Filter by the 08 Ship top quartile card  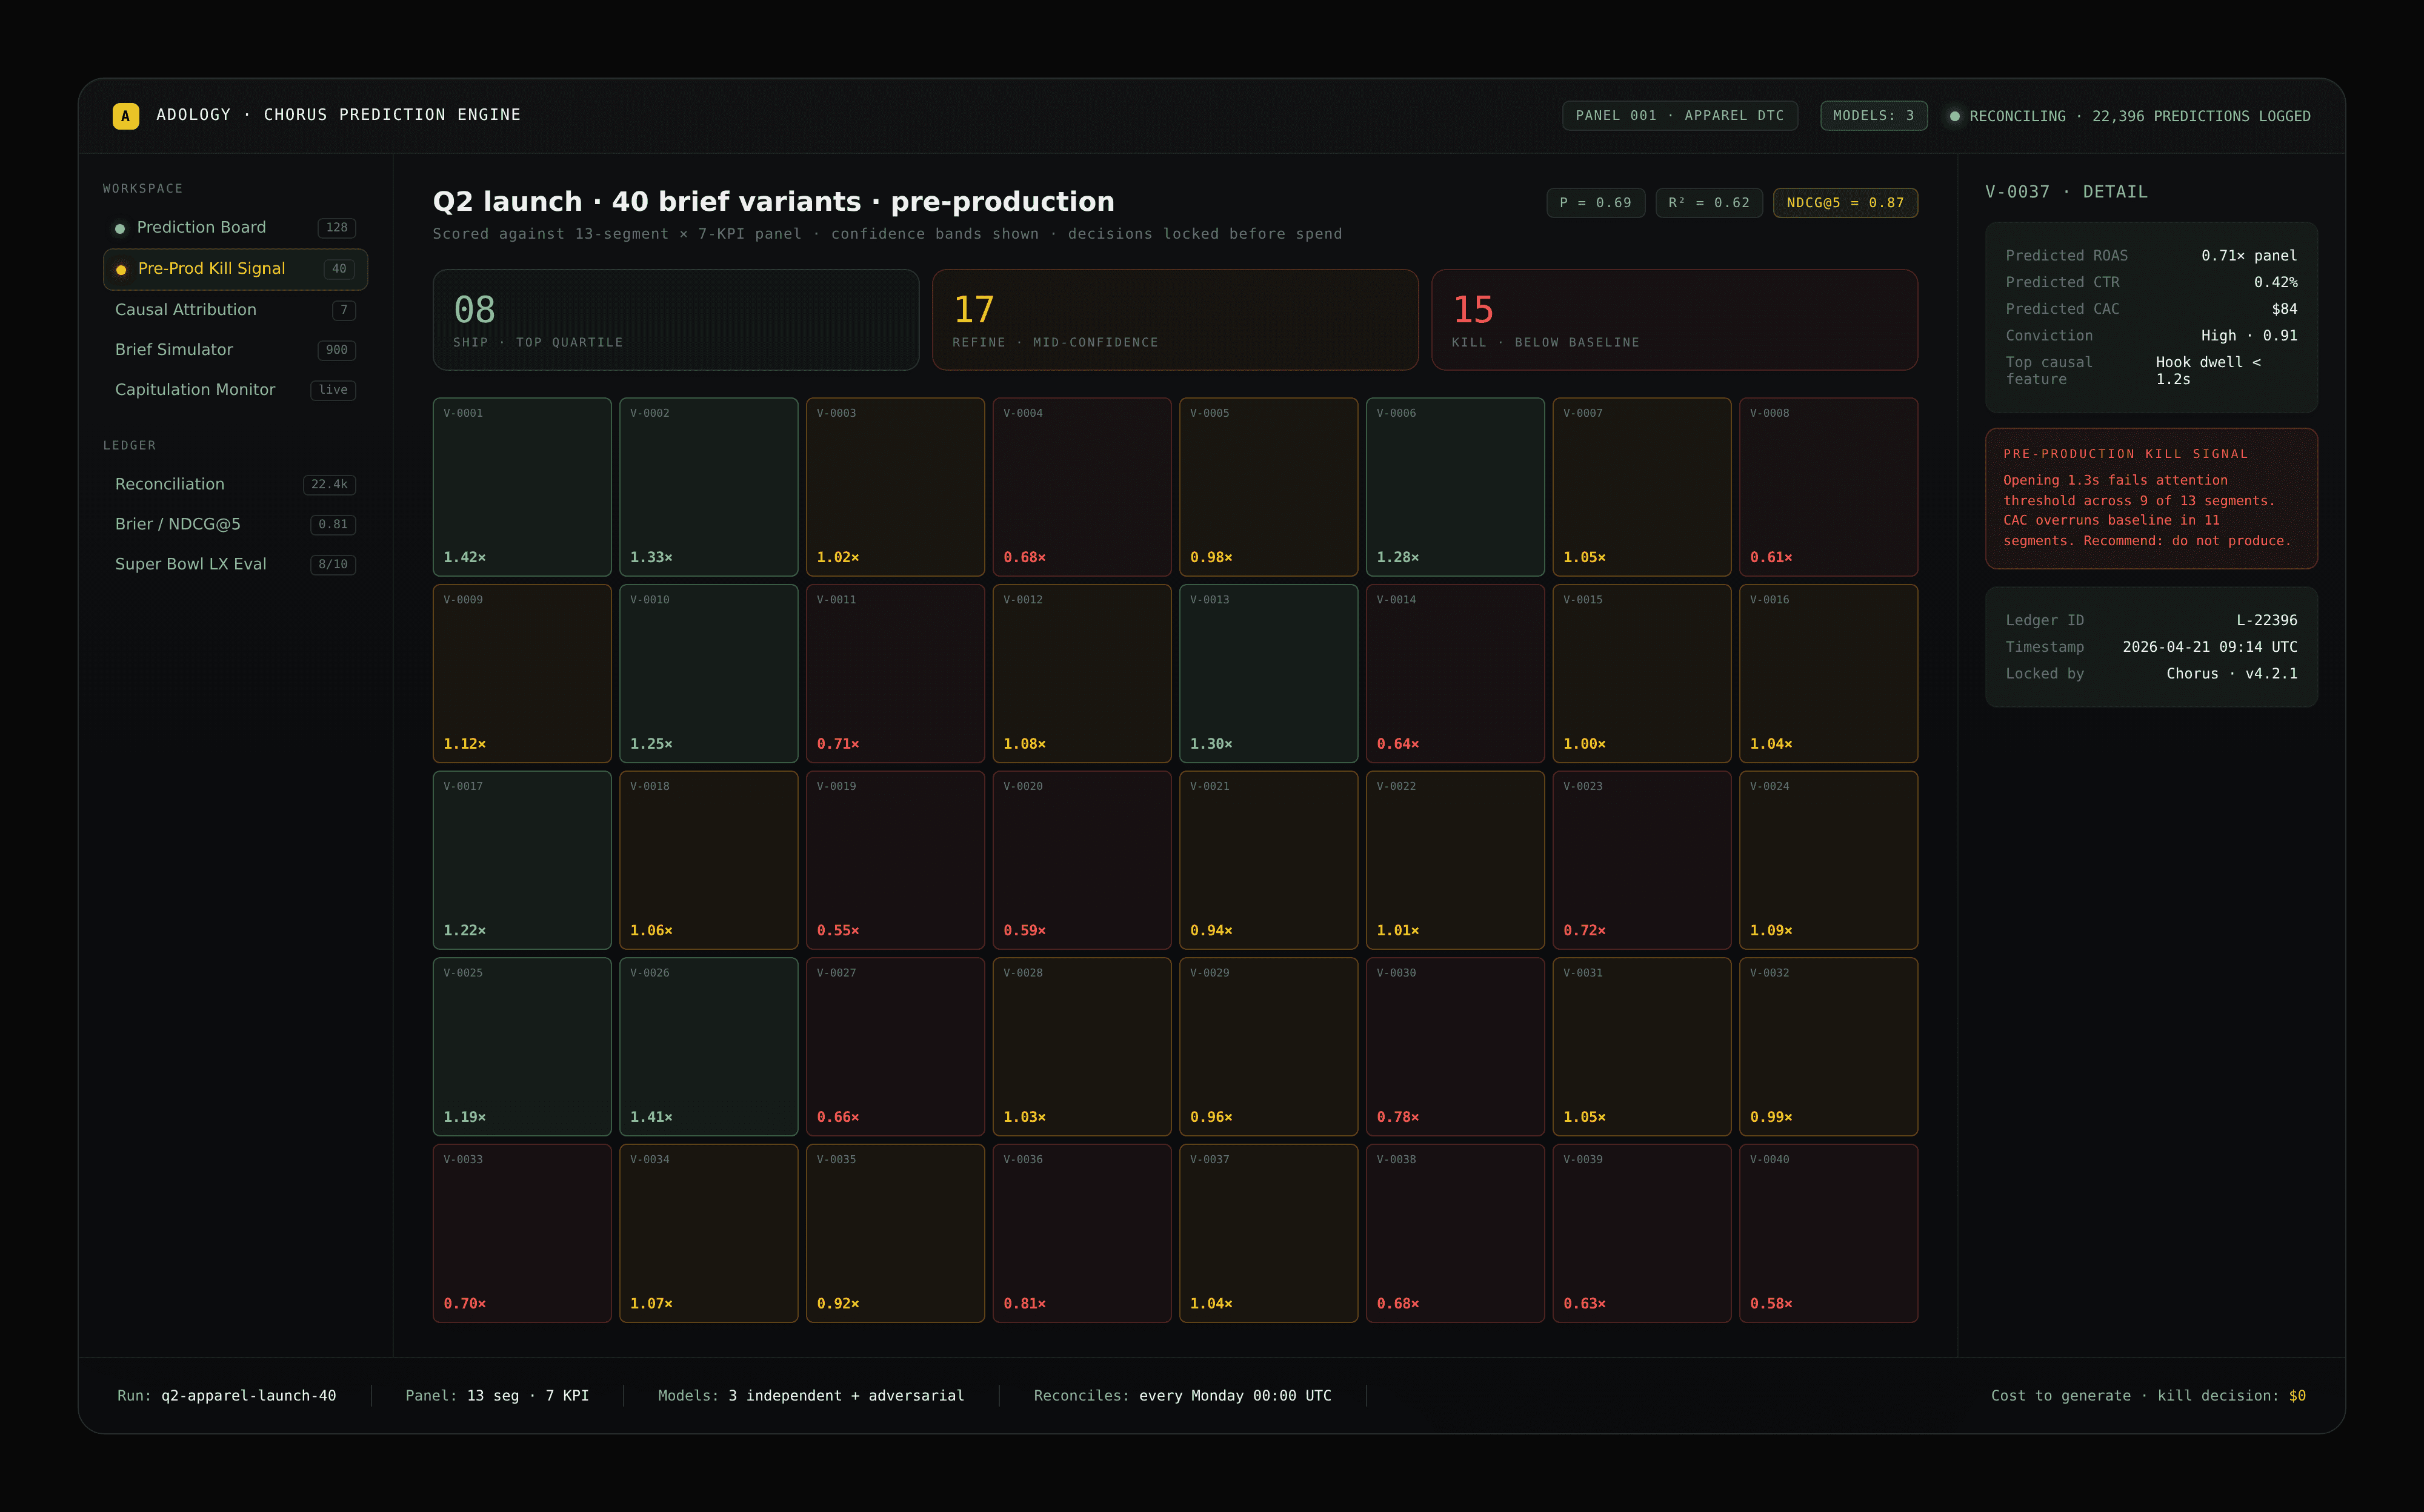coord(675,320)
